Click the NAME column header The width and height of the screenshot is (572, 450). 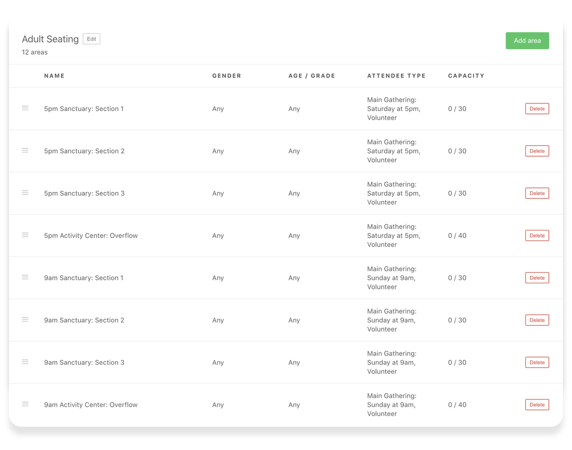pos(54,76)
